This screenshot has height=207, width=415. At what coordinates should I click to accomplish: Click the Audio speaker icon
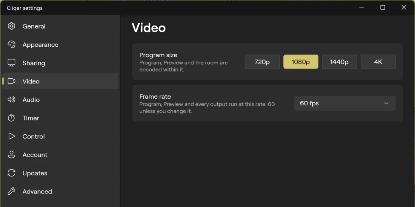click(11, 99)
